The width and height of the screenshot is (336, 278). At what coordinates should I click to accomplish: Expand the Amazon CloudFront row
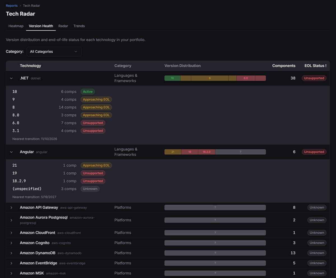click(11, 233)
